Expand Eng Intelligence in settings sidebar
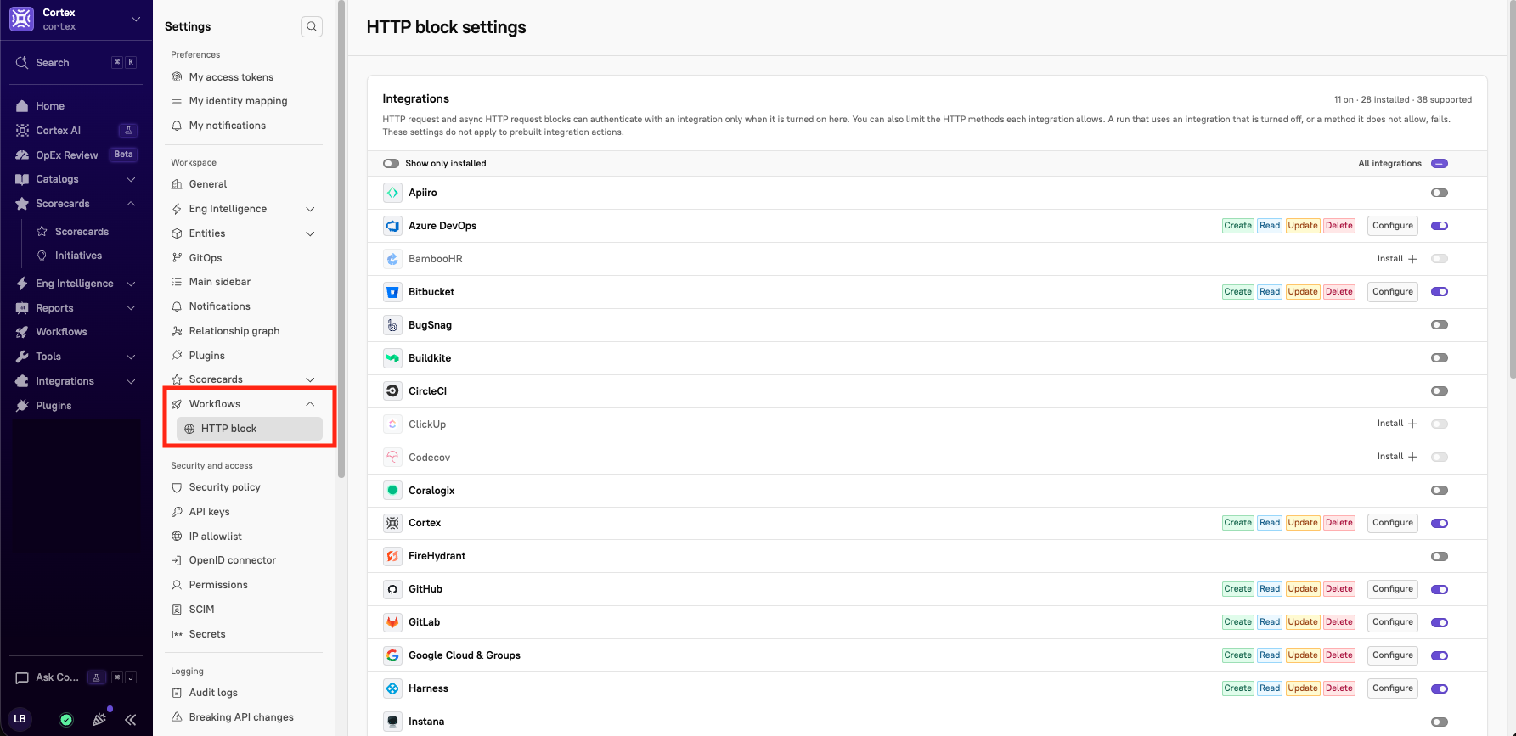 tap(310, 209)
